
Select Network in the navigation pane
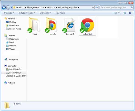click(11, 83)
